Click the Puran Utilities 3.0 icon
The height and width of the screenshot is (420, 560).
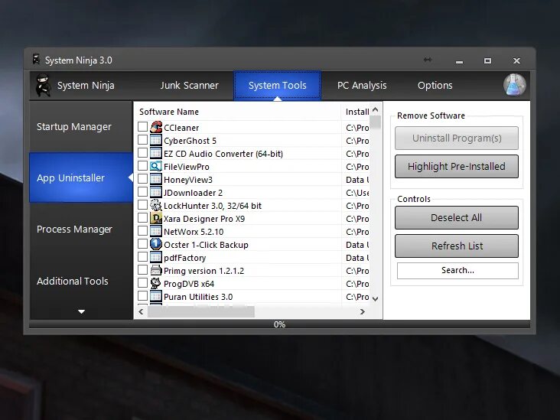(156, 296)
